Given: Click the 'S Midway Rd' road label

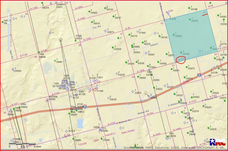Looking at the screenshot, I should pos(98,113).
